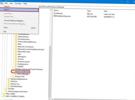Select the WorkplaceJoin key
This screenshot has height=100, width=135.
23,64
